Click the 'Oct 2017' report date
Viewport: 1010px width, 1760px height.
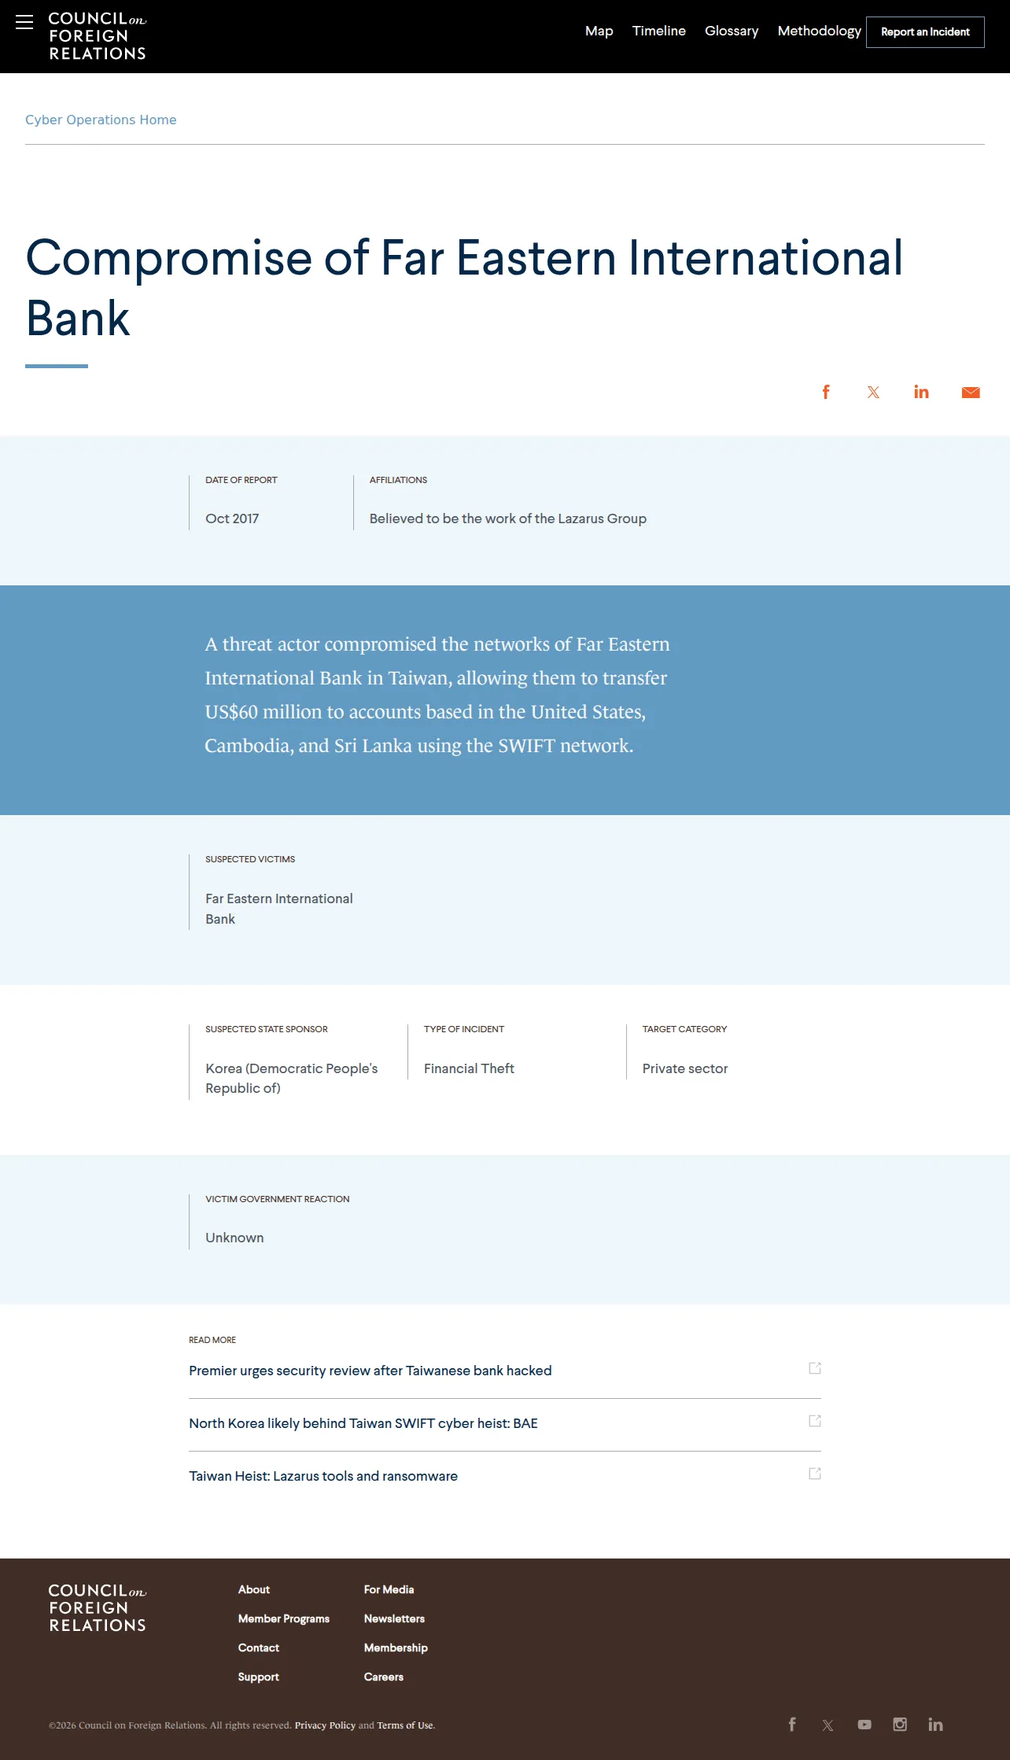232,518
